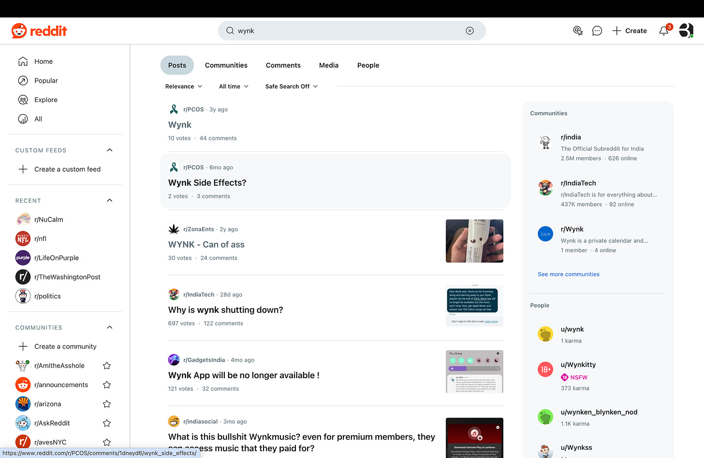Clear the search field with the X icon
This screenshot has height=458, width=704.
tap(469, 31)
